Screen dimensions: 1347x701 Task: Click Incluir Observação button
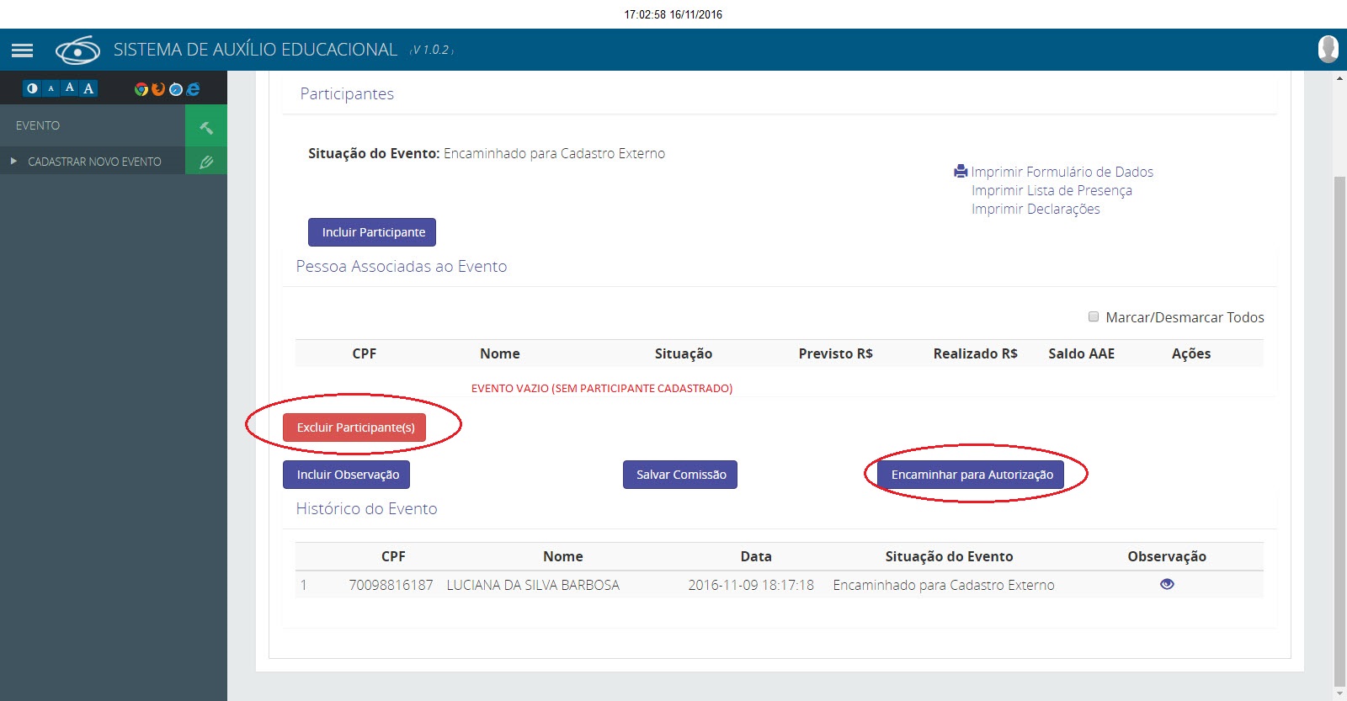[x=347, y=475]
